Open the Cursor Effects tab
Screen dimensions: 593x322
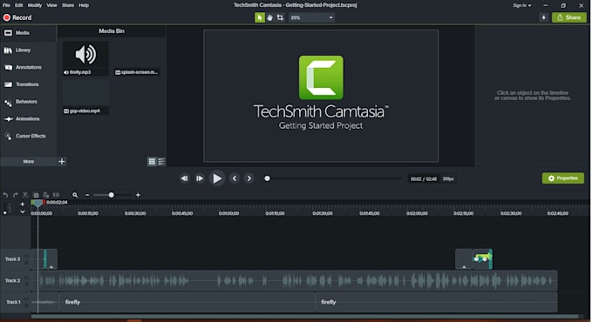tap(29, 136)
